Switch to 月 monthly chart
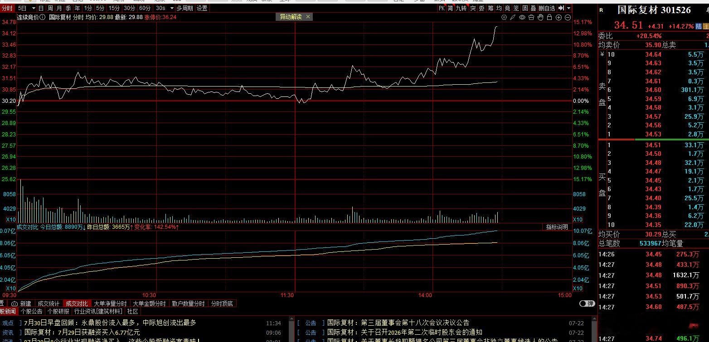This screenshot has height=342, width=709. pos(59,8)
